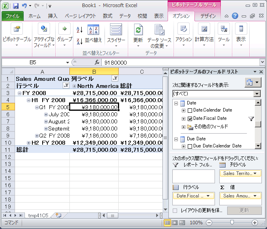This screenshot has height=229, width=267.
Task: Expand the July 2007 row
Action: coord(46,114)
